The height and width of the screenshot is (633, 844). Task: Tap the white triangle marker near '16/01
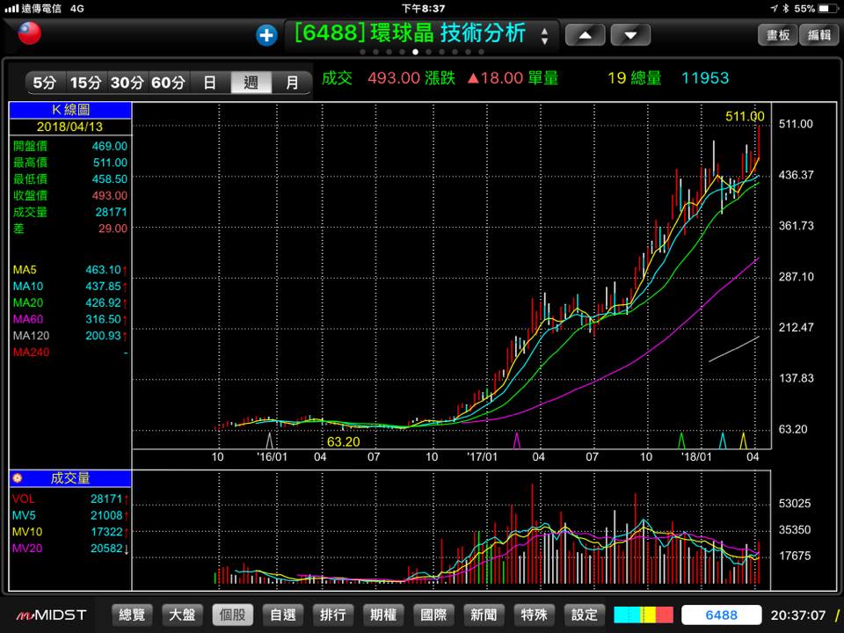point(270,440)
